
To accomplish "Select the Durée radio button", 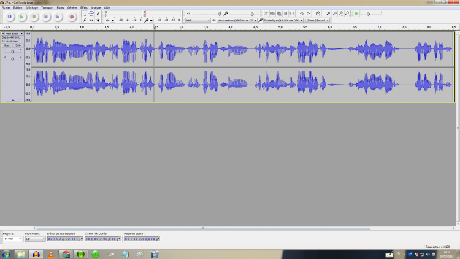I will click(96, 234).
